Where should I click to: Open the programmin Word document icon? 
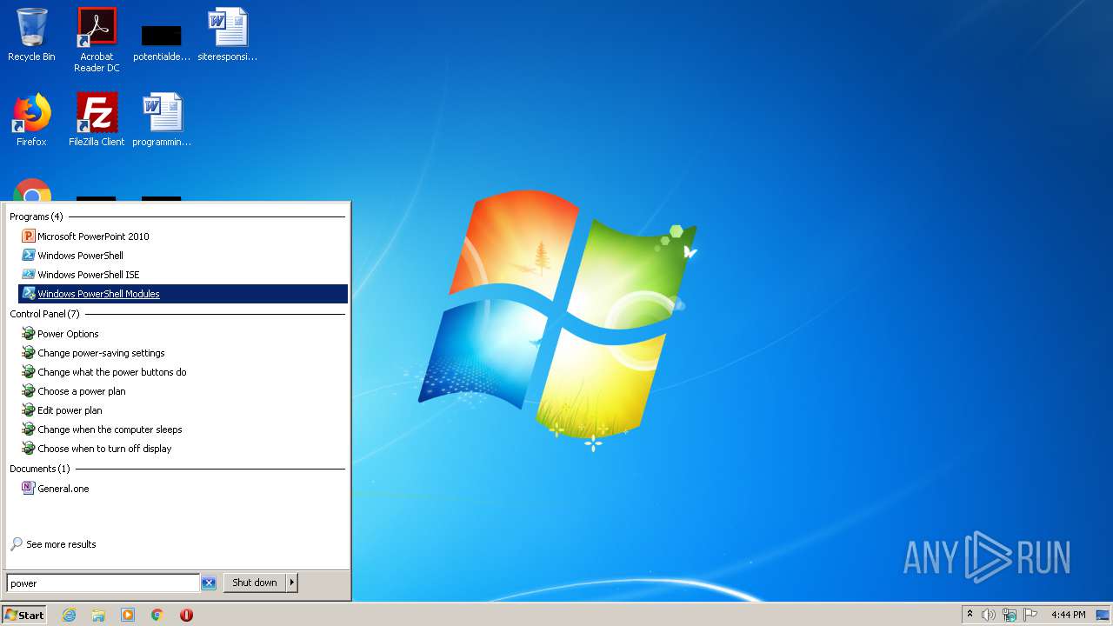coord(162,120)
